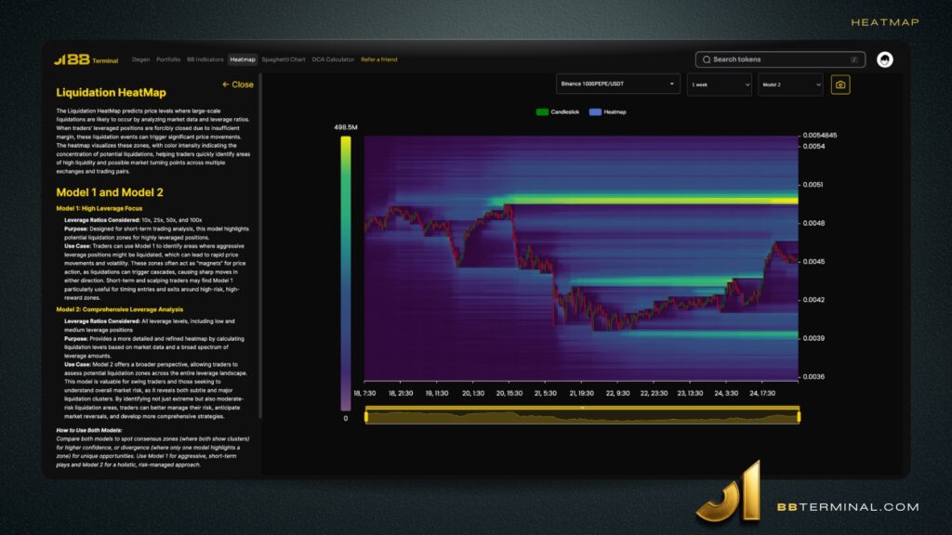Screen dimensions: 952x535
Task: Expand the 1 week timeframe dropdown
Action: 719,85
